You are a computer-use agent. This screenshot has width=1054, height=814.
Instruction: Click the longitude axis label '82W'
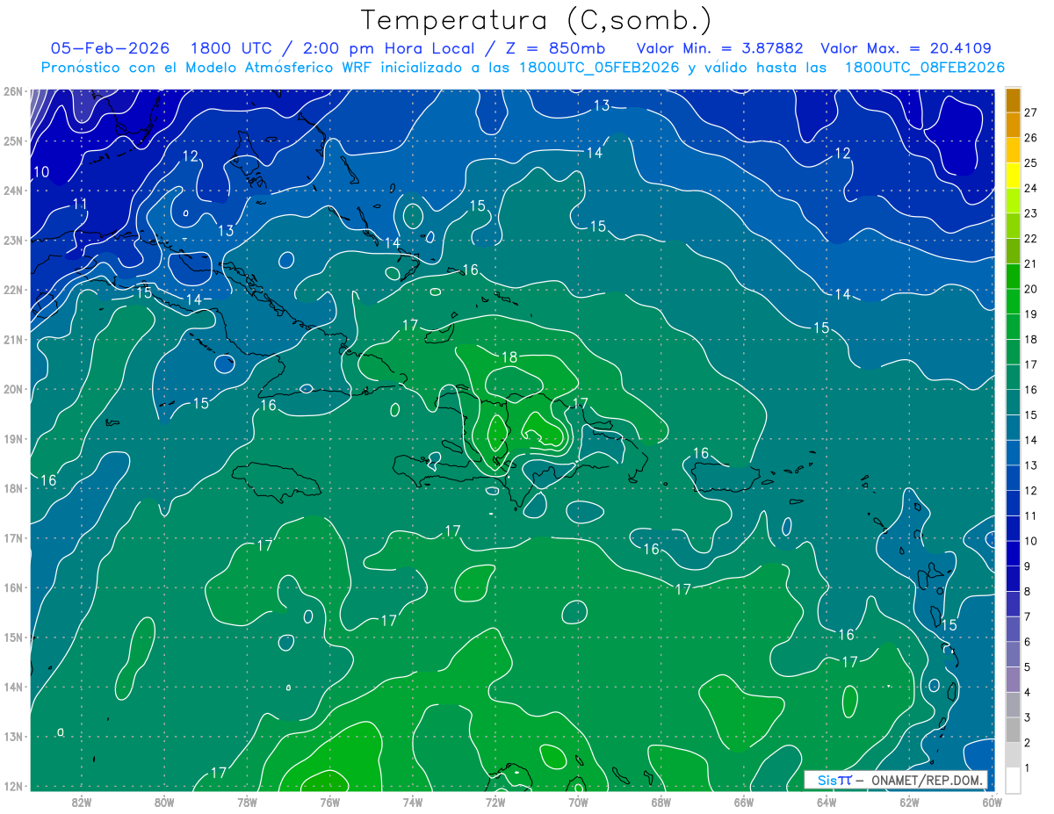point(82,802)
